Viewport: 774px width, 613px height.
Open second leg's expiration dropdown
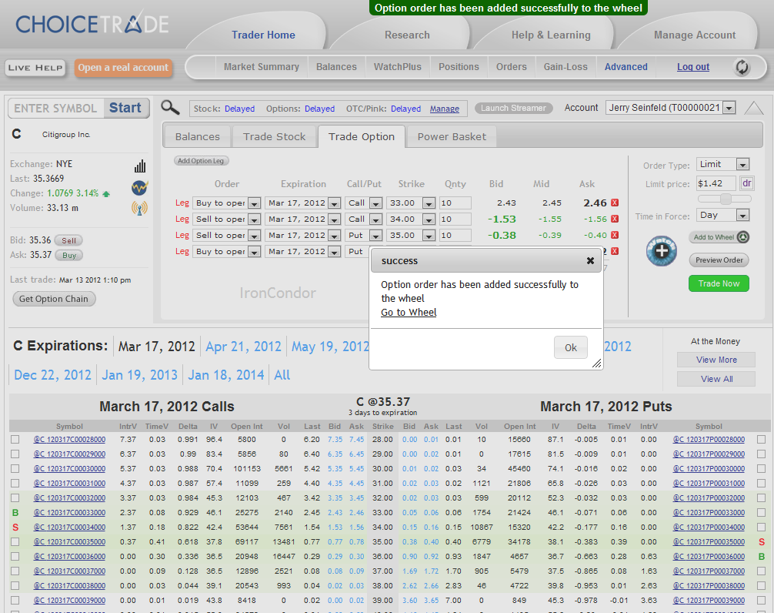coord(302,219)
